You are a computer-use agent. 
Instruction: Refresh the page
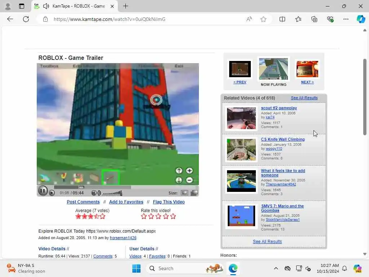(x=26, y=19)
